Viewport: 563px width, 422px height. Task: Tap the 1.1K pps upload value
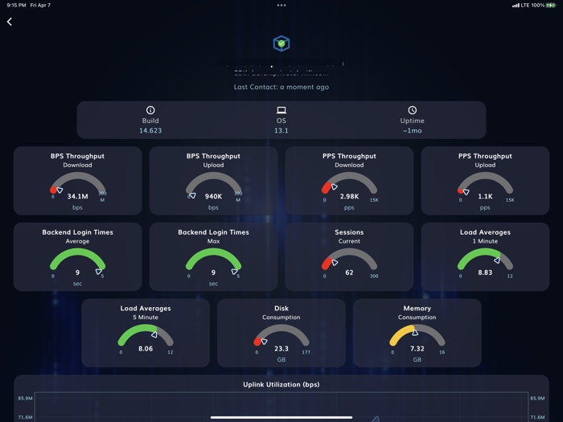pyautogui.click(x=485, y=196)
